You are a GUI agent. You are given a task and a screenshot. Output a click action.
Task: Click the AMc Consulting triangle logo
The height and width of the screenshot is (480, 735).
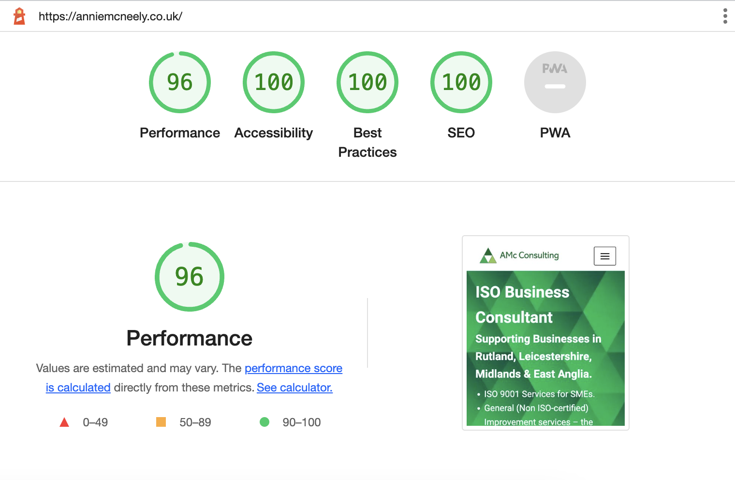(x=488, y=255)
